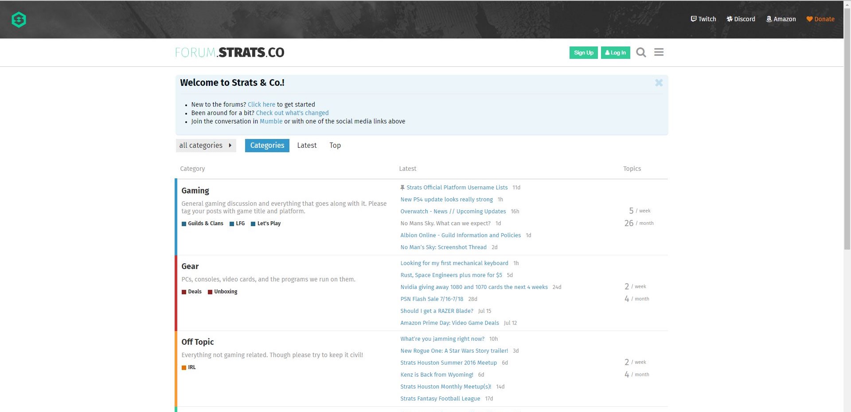Click Gaming's '26 / month' topic count
Screen dimensions: 851x412
pos(639,223)
